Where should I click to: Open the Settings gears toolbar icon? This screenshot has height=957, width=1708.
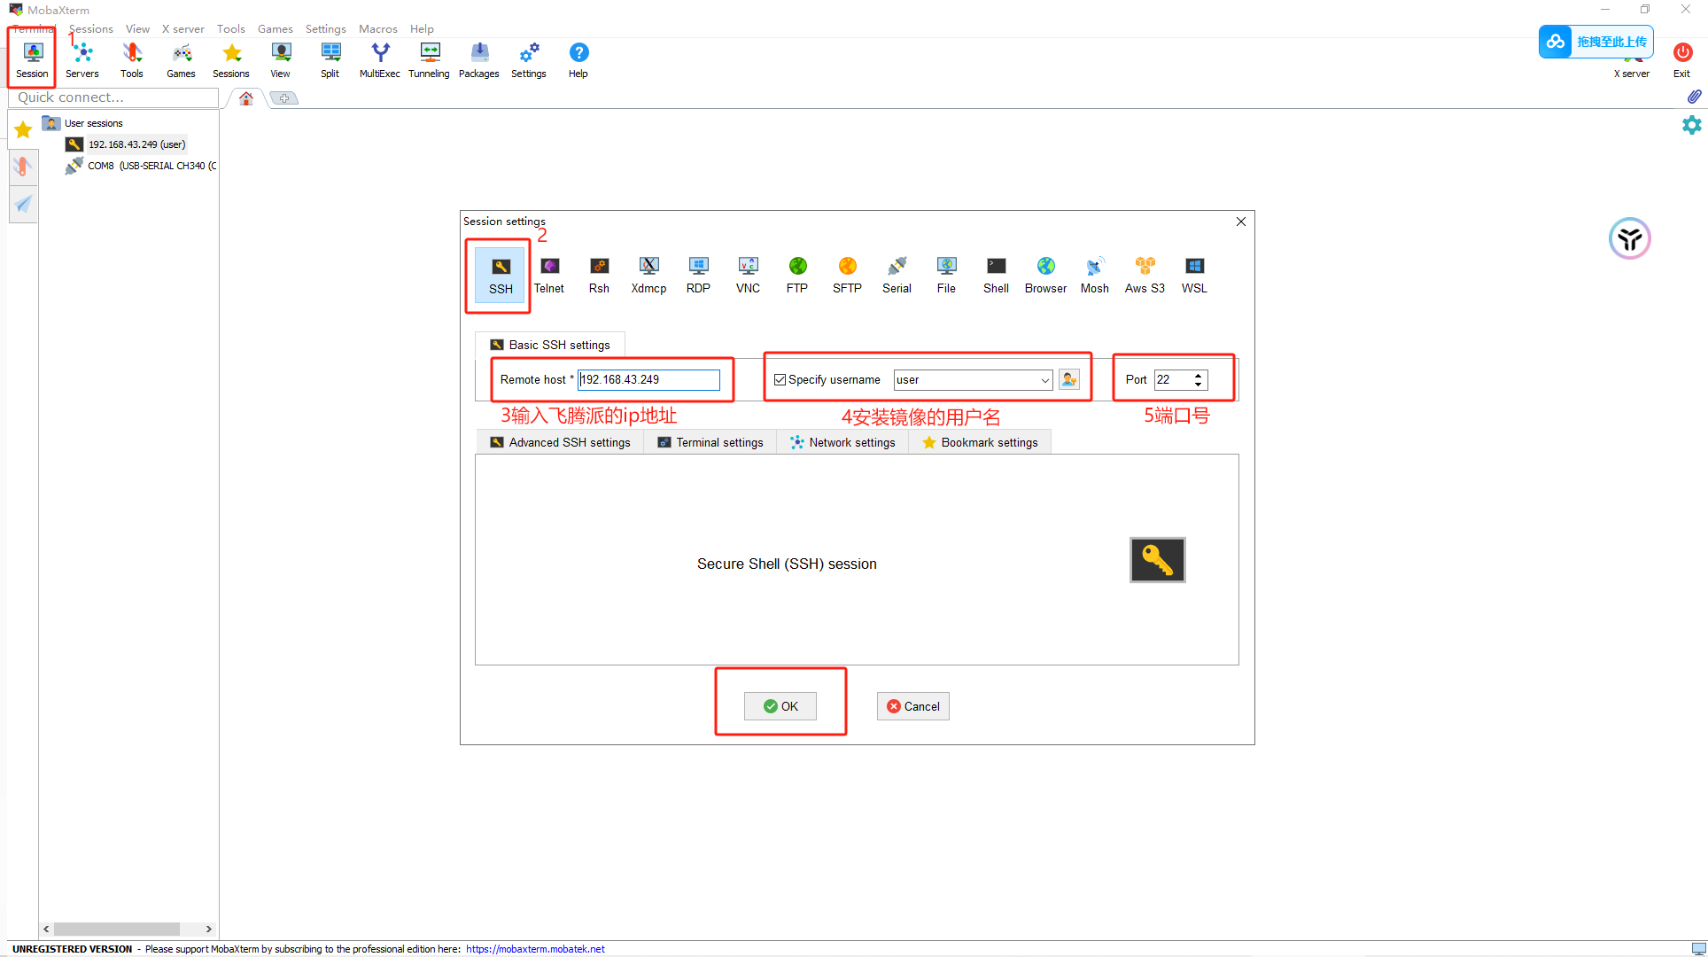click(x=529, y=60)
